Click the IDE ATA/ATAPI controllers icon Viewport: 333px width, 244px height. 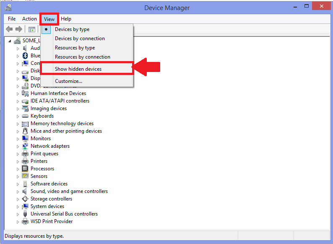[x=25, y=101]
